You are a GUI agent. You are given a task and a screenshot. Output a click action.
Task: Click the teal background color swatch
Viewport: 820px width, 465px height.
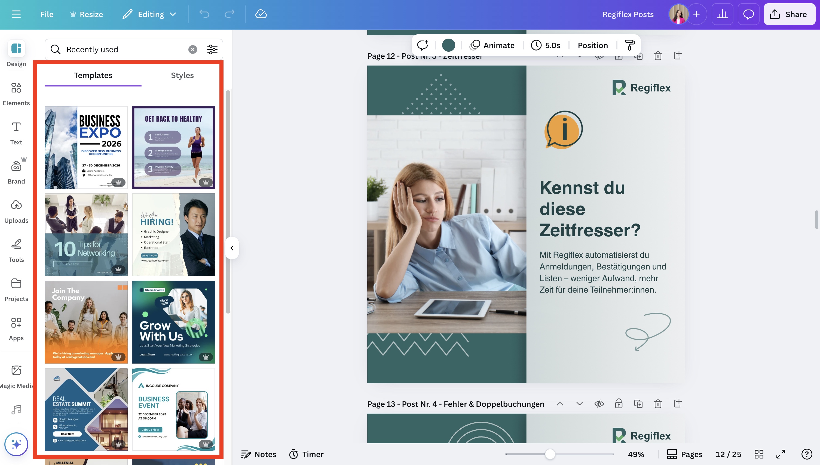(448, 45)
